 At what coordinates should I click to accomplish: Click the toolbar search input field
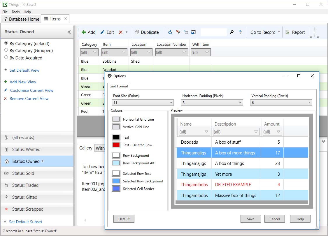pos(214,32)
